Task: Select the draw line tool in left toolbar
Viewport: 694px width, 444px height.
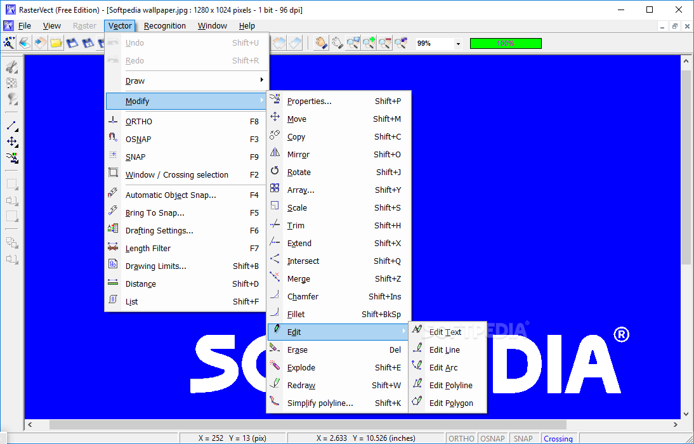Action: 12,126
